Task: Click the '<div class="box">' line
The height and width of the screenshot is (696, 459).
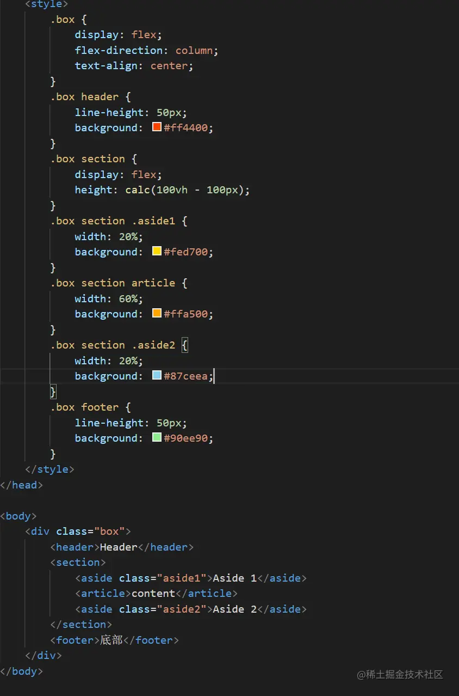Action: click(78, 531)
